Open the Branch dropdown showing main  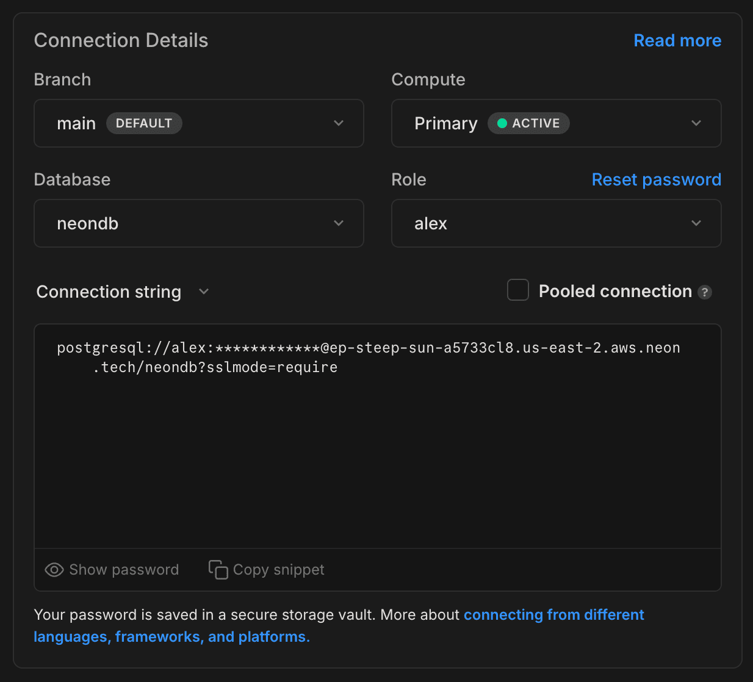pyautogui.click(x=199, y=123)
